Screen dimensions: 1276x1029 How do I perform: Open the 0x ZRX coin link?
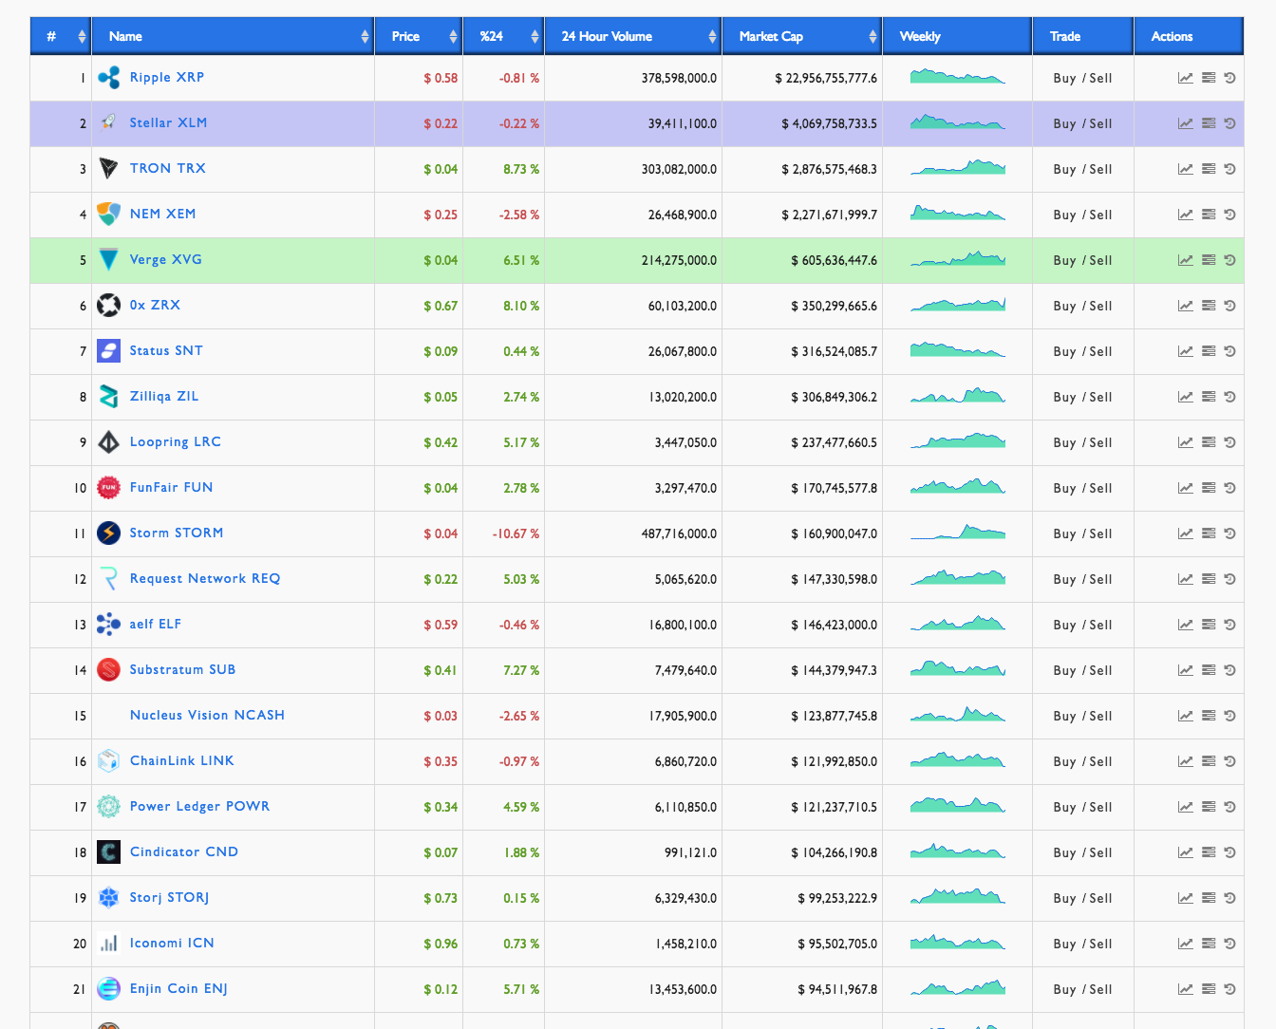155,306
